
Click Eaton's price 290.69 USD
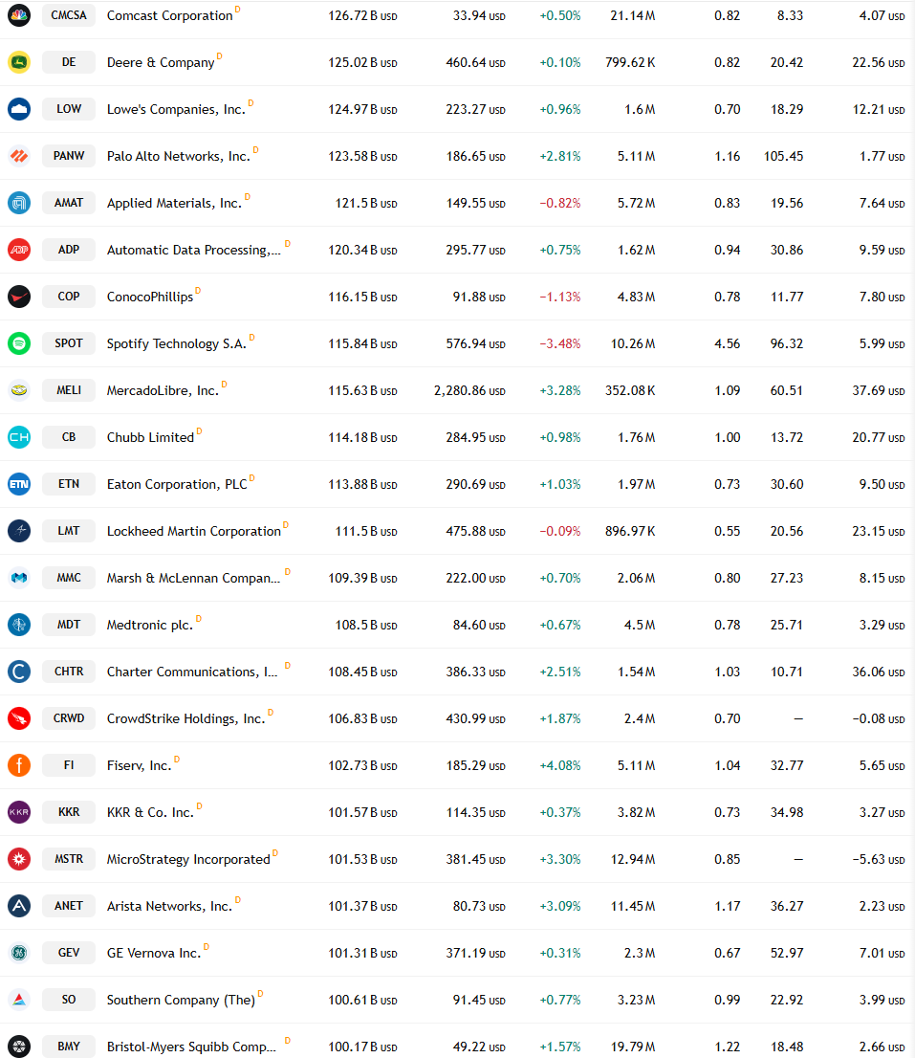click(x=475, y=484)
